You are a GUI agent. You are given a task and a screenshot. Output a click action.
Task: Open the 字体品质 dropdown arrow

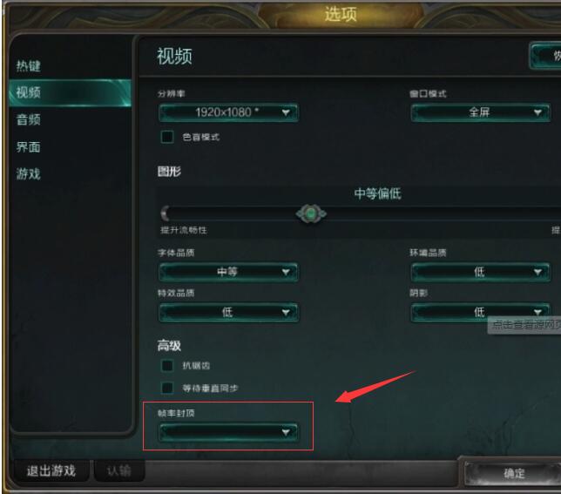(x=286, y=272)
